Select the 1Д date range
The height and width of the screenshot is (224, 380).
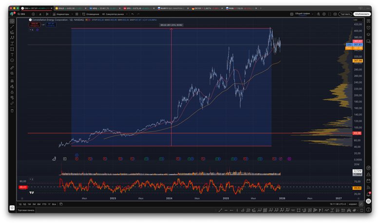[20, 204]
